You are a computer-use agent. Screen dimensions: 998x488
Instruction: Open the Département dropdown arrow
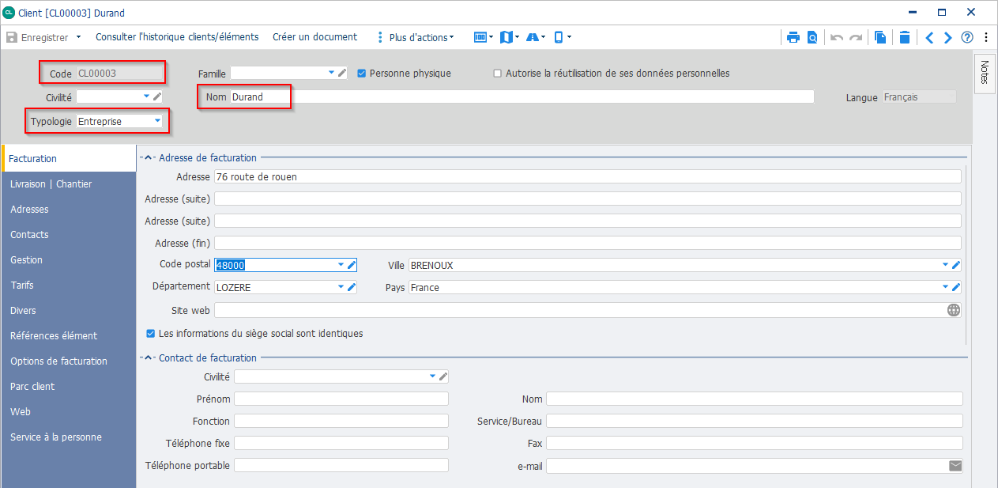(x=341, y=287)
